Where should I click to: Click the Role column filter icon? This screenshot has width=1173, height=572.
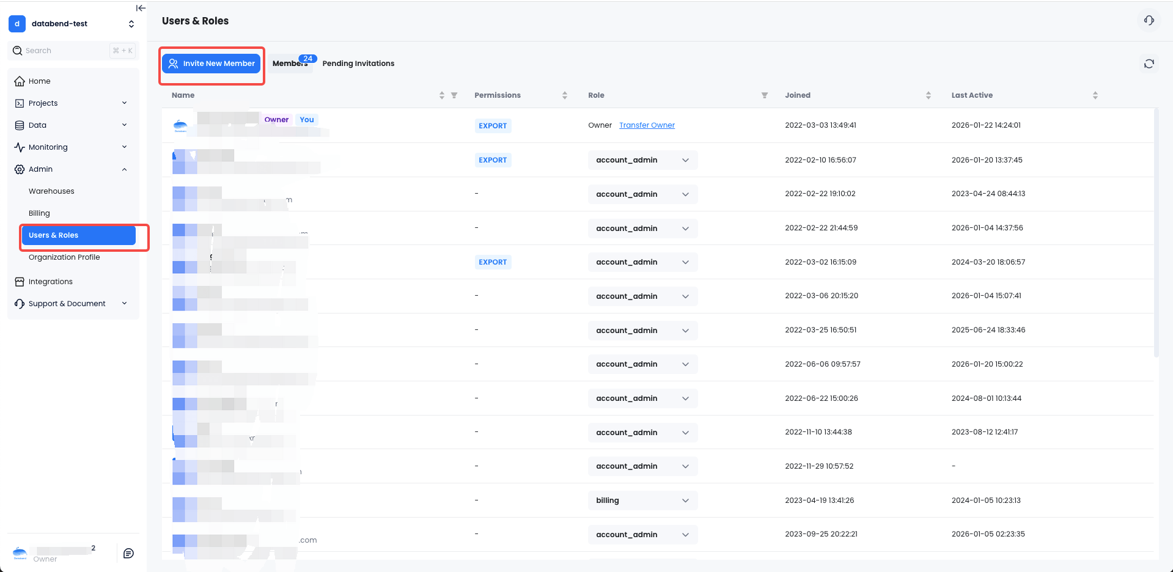tap(764, 95)
